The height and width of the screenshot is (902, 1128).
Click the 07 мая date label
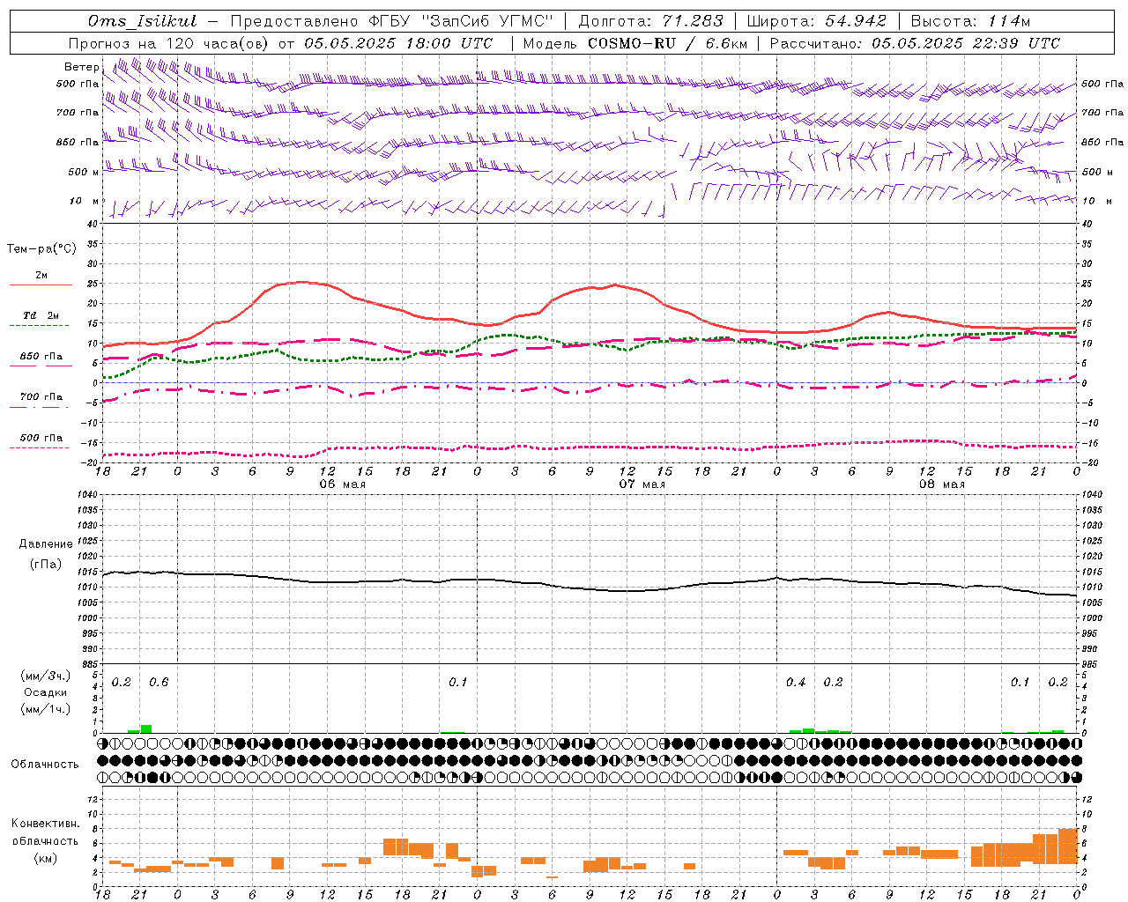[x=642, y=484]
